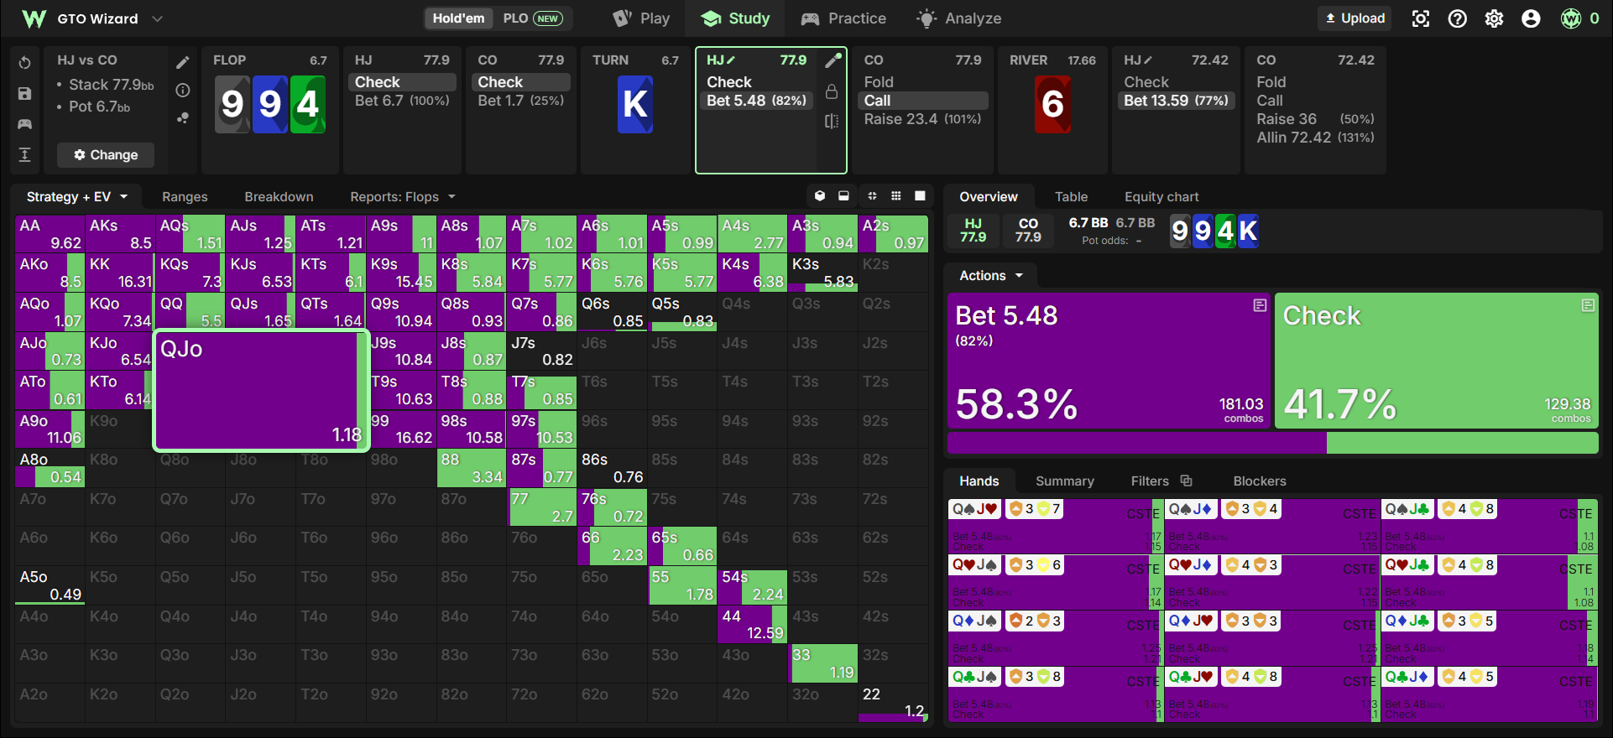Screen dimensions: 1613x738
Task: Open the Strategy + EV dropdown
Action: pyautogui.click(x=76, y=196)
